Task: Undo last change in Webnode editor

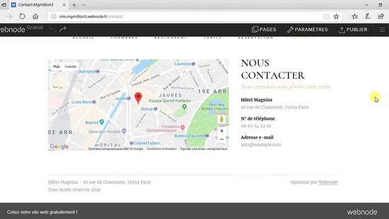Action: pyautogui.click(x=52, y=29)
